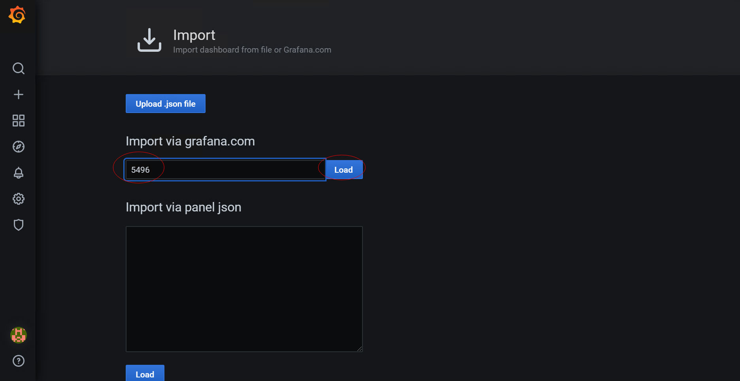This screenshot has width=740, height=381.
Task: Click the Import download icon in header
Action: coord(149,40)
